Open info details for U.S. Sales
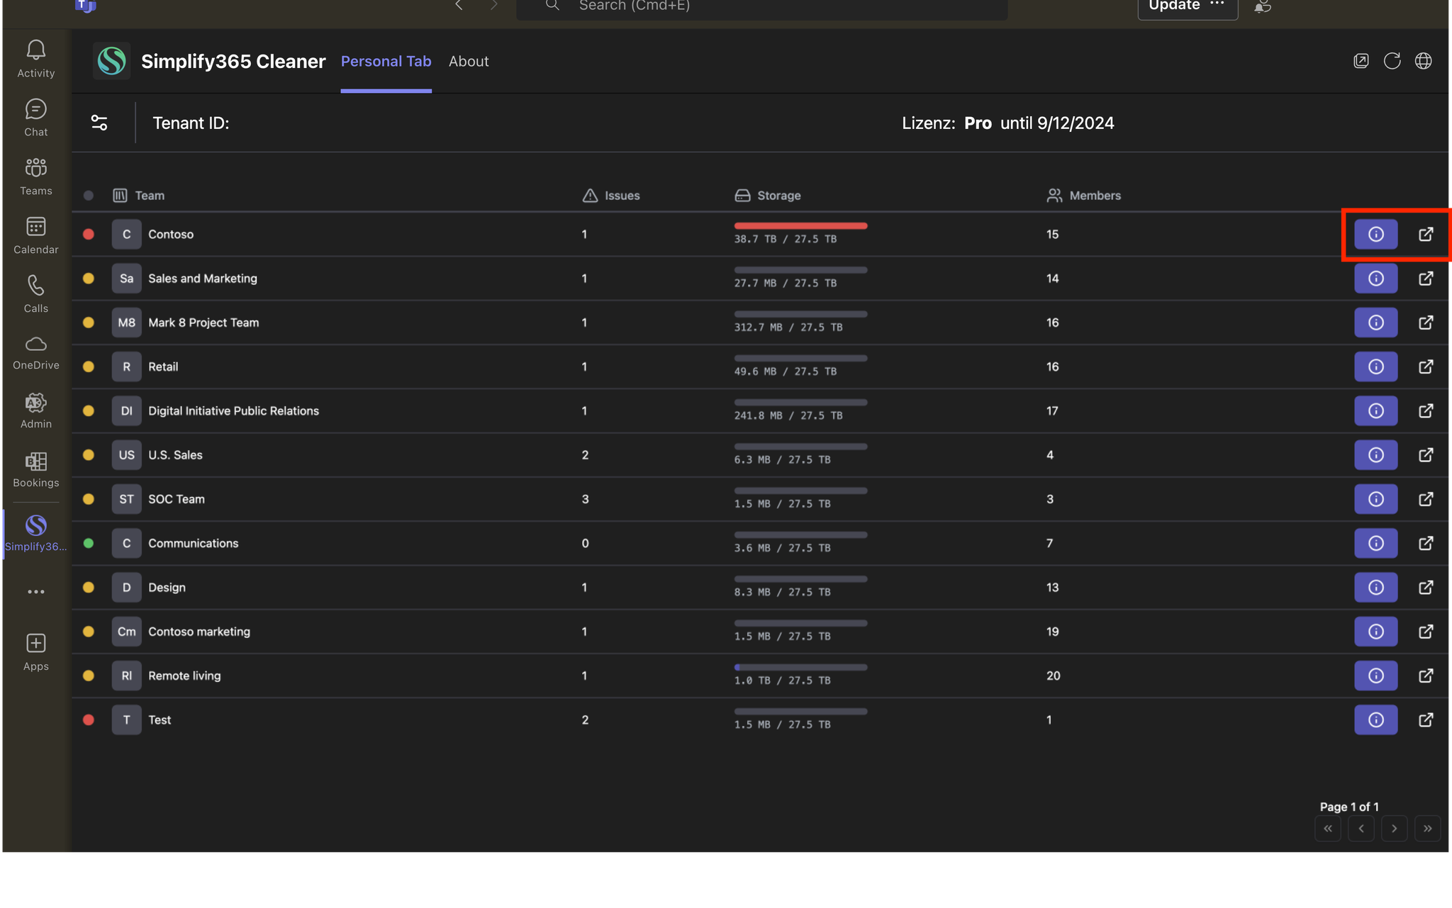 pos(1375,455)
